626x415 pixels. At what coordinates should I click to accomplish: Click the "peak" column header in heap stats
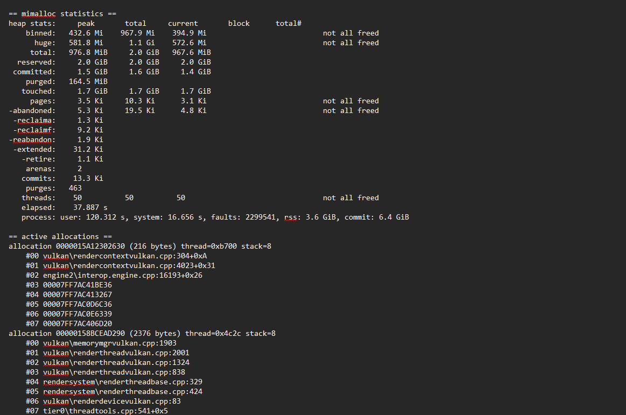click(86, 24)
